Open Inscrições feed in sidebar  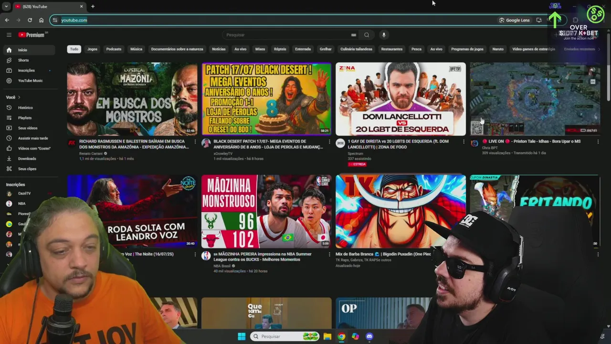(x=29, y=70)
